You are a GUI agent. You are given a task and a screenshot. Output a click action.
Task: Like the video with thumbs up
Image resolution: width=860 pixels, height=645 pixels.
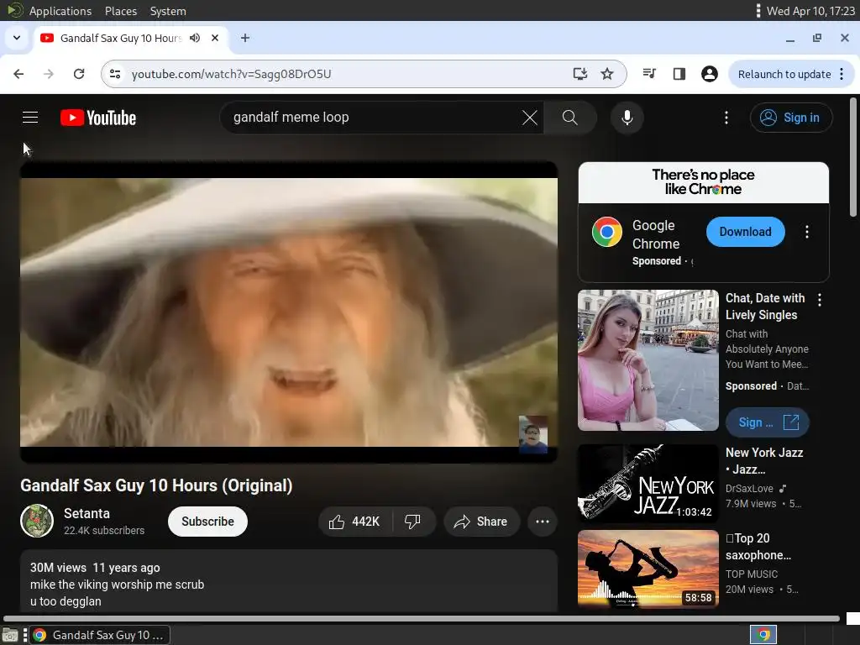355,522
